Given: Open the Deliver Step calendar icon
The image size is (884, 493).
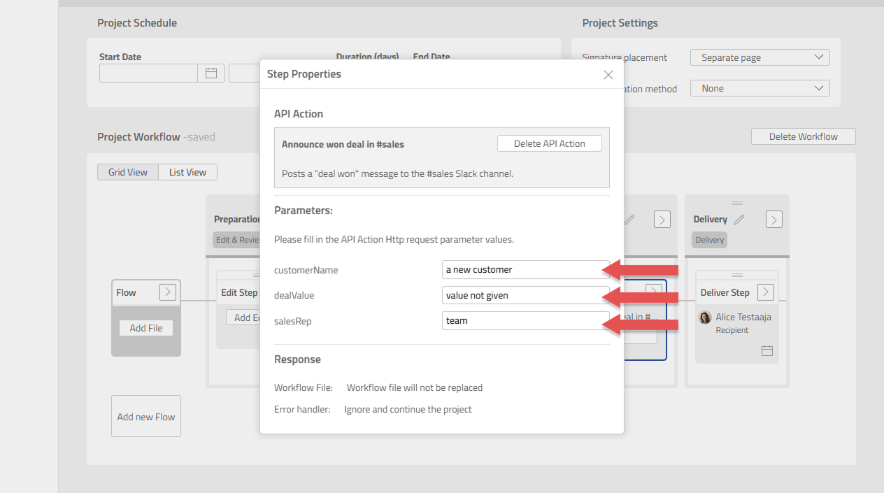Looking at the screenshot, I should click(x=767, y=350).
